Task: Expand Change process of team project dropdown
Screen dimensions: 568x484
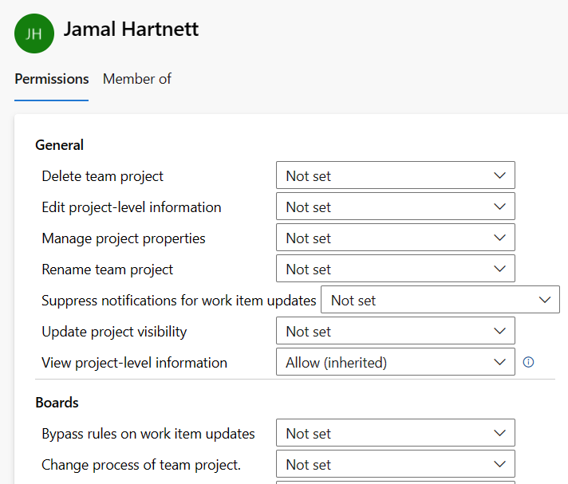Action: pyautogui.click(x=395, y=464)
